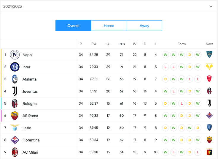Click the chevron arrow beside the season
The image size is (218, 159).
click(x=211, y=6)
